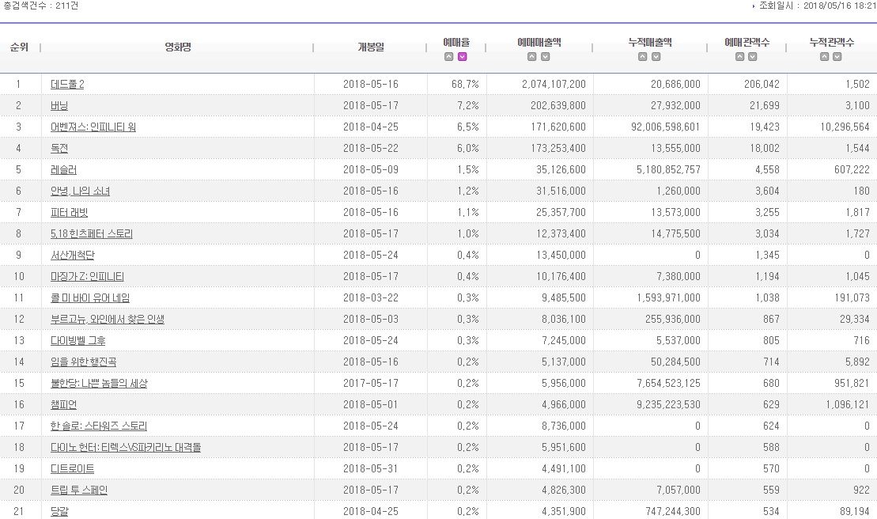This screenshot has width=877, height=519.
Task: Click the highlighted 예매율 descending sort arrow
Action: coord(463,57)
